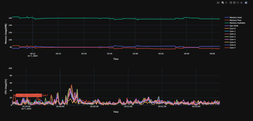This screenshot has height=121, width=253.
Task: Reset axes with the home icon
Action: (x=241, y=3)
